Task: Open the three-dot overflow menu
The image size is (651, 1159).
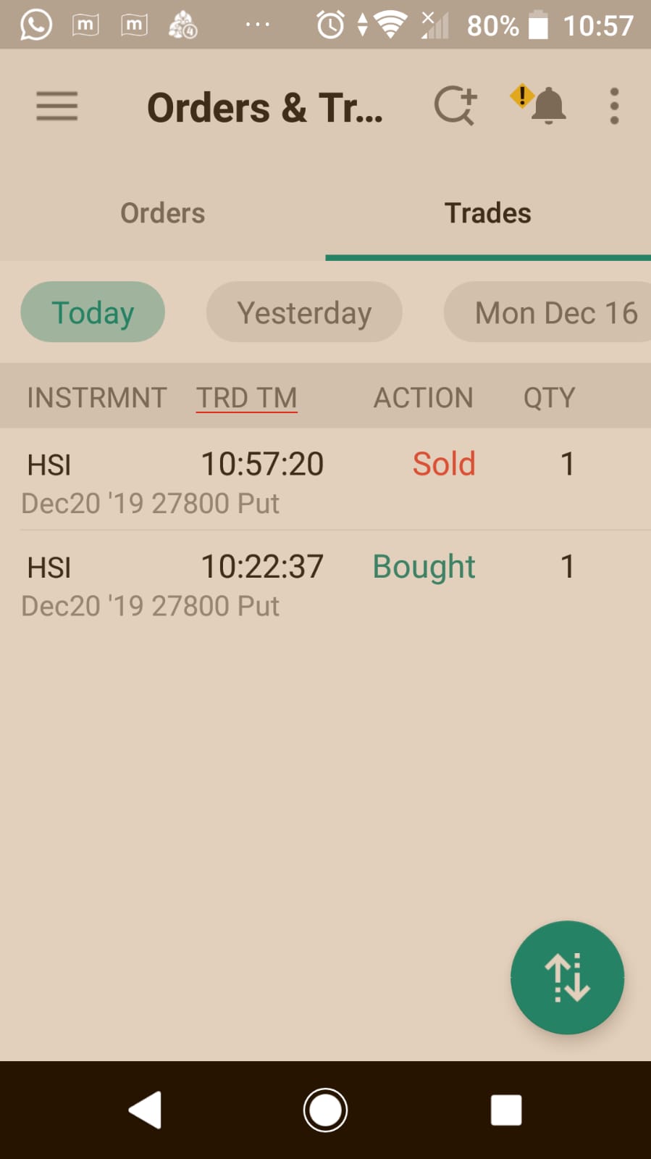Action: [x=614, y=107]
